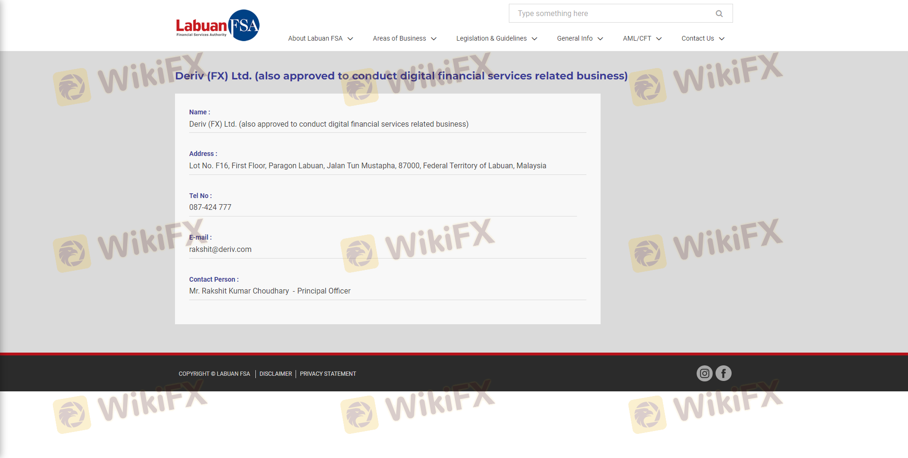Open the Contact Us menu

coord(698,38)
